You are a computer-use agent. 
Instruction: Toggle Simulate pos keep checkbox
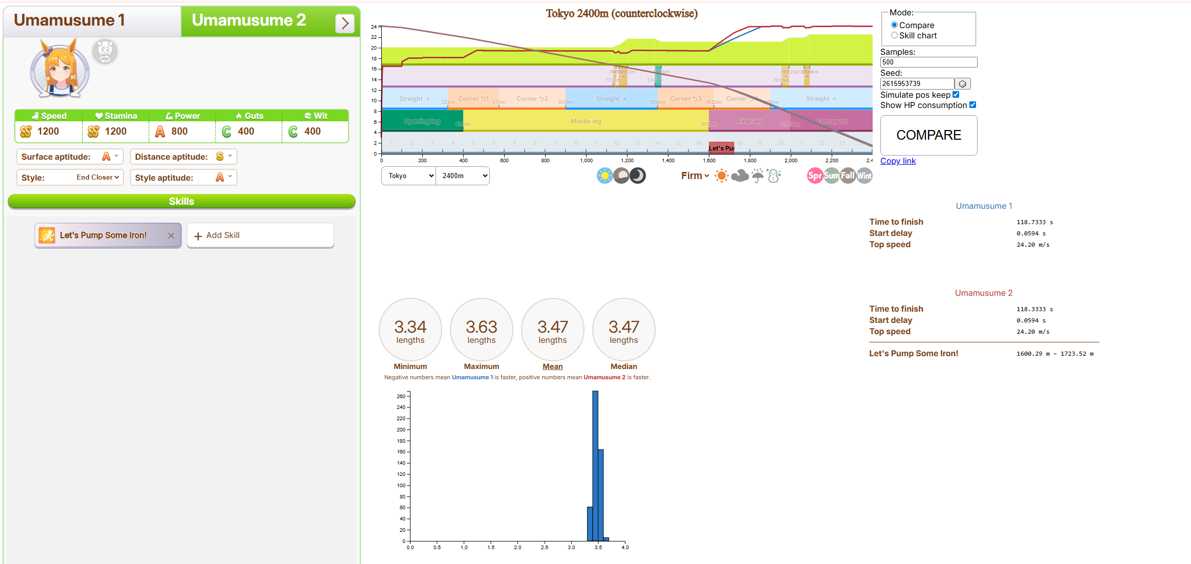pos(956,95)
